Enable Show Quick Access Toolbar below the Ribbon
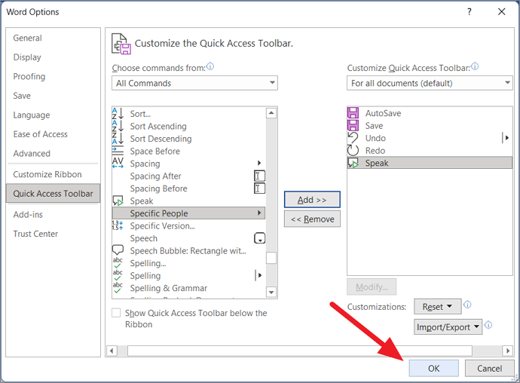 click(x=116, y=313)
